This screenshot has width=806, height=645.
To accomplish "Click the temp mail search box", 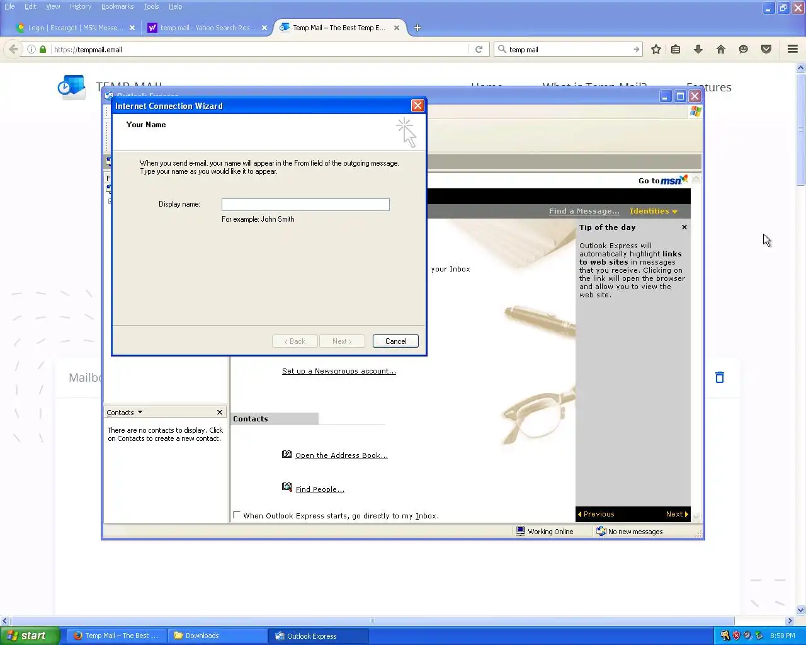I will tap(569, 49).
